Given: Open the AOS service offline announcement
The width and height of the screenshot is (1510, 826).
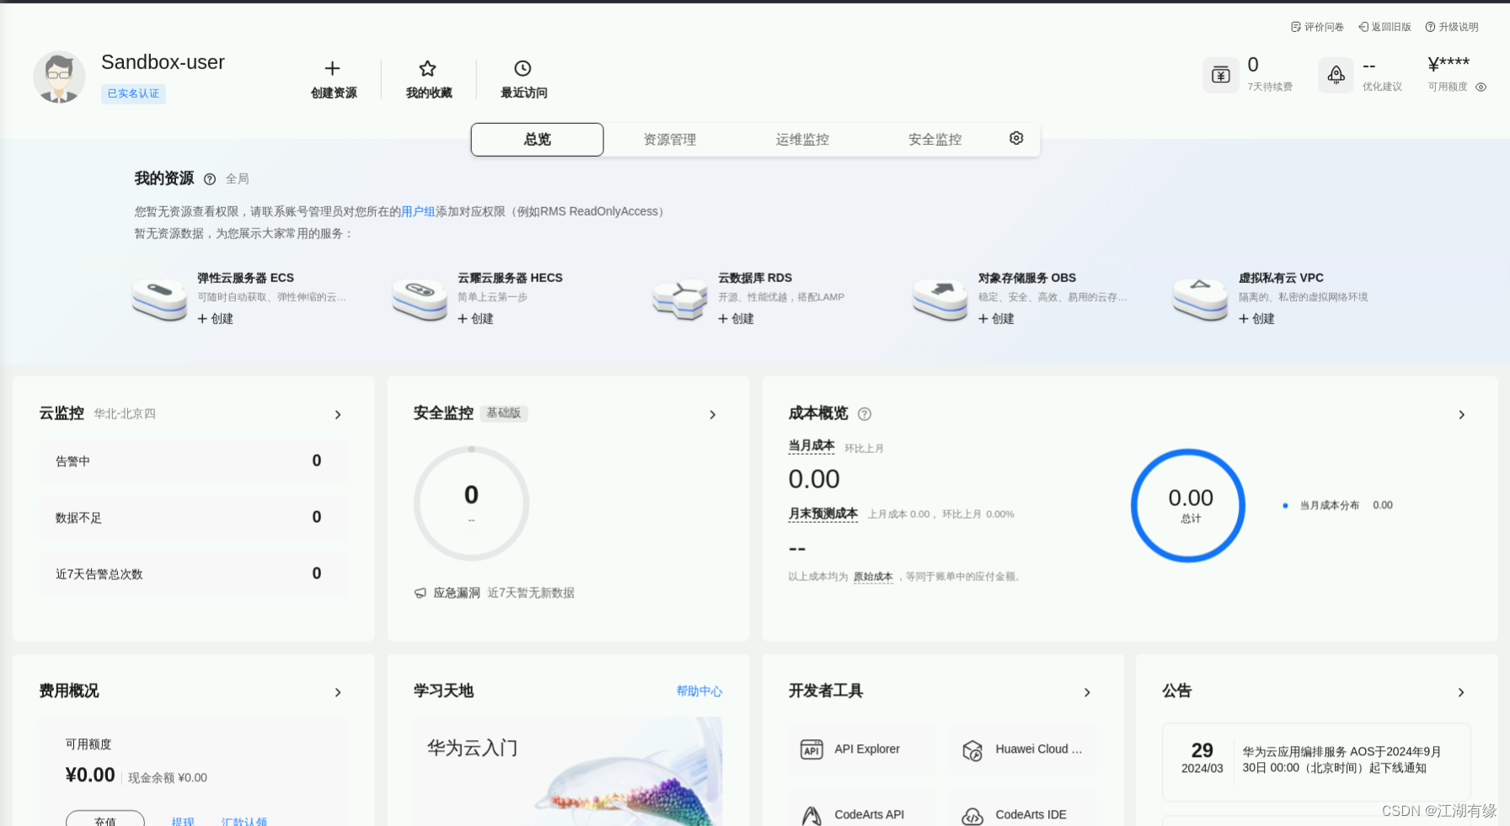Looking at the screenshot, I should [1316, 760].
